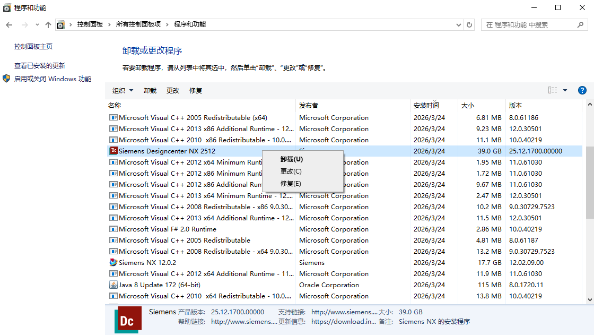Click icon of Visual C++ 2012 x86 Minimum Runtime

point(113,174)
